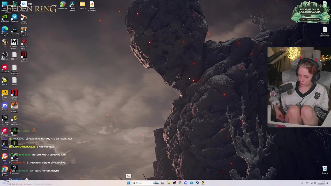The height and width of the screenshot is (186, 331).
Task: Launch the Pavlov VR desktop shortcut
Action: [x=14, y=157]
